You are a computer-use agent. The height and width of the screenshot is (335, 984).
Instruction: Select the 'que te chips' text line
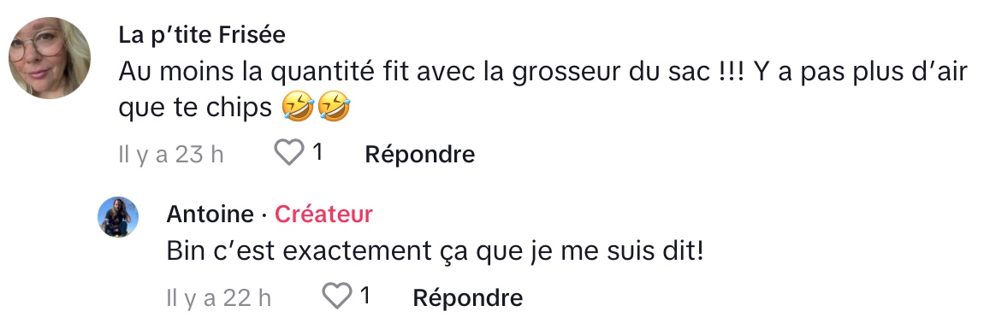[x=195, y=109]
